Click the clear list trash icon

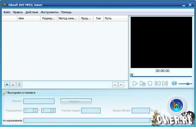[19, 85]
